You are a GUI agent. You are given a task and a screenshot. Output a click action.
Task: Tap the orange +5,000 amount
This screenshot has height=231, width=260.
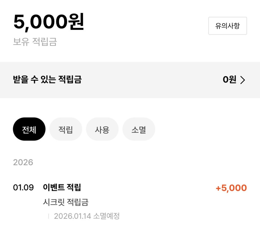click(x=231, y=188)
